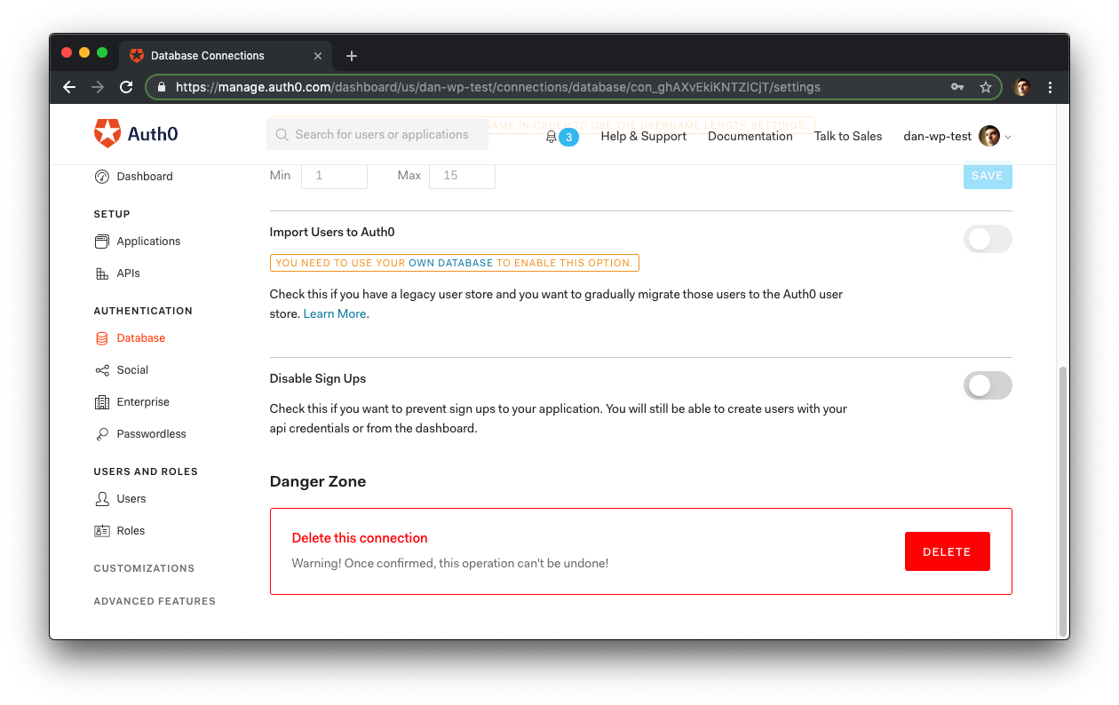Click the page vertical scrollbar
The height and width of the screenshot is (705, 1119).
pyautogui.click(x=1063, y=500)
